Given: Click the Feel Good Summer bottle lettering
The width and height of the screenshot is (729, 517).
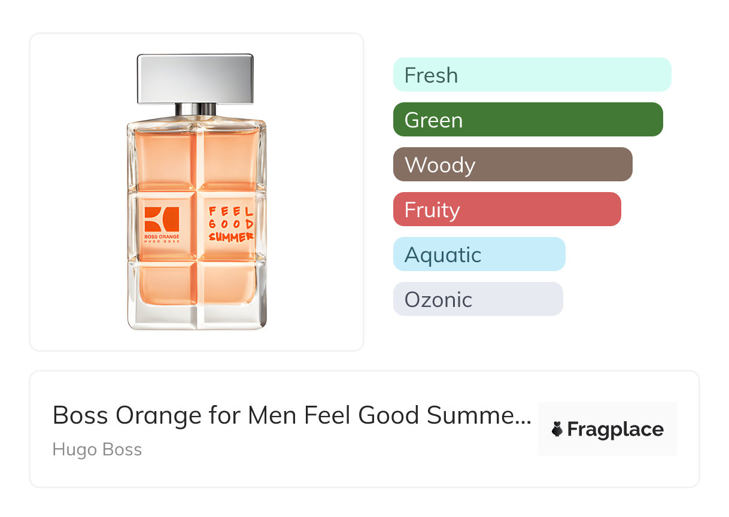Looking at the screenshot, I should (x=231, y=224).
